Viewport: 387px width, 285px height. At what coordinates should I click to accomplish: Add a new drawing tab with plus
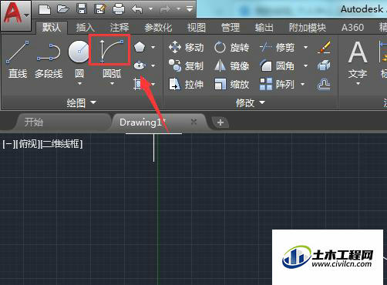point(220,122)
